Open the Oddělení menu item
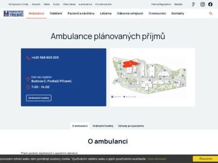The height and width of the screenshot is (163, 218). click(x=56, y=13)
